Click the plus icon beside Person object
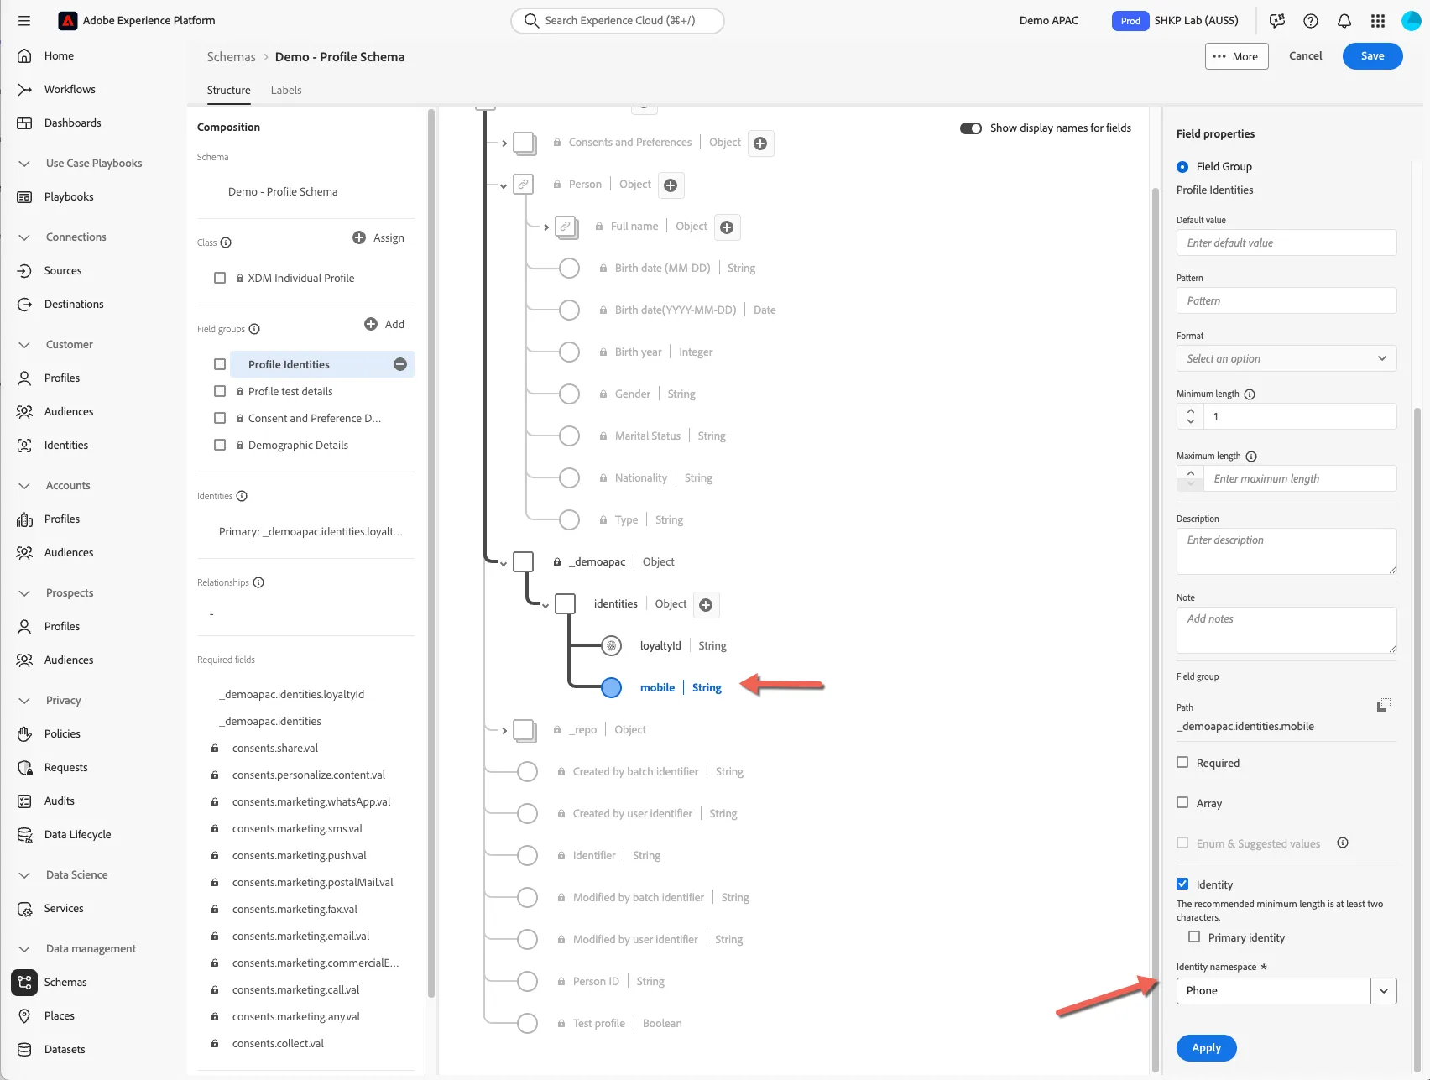 click(671, 185)
